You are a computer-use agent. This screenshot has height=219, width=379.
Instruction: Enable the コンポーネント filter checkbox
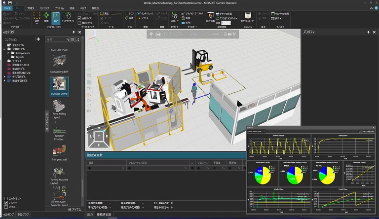click(6, 198)
